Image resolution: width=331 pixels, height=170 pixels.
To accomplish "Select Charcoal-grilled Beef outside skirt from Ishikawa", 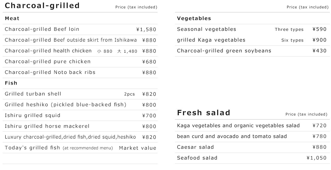I will pyautogui.click(x=71, y=40).
